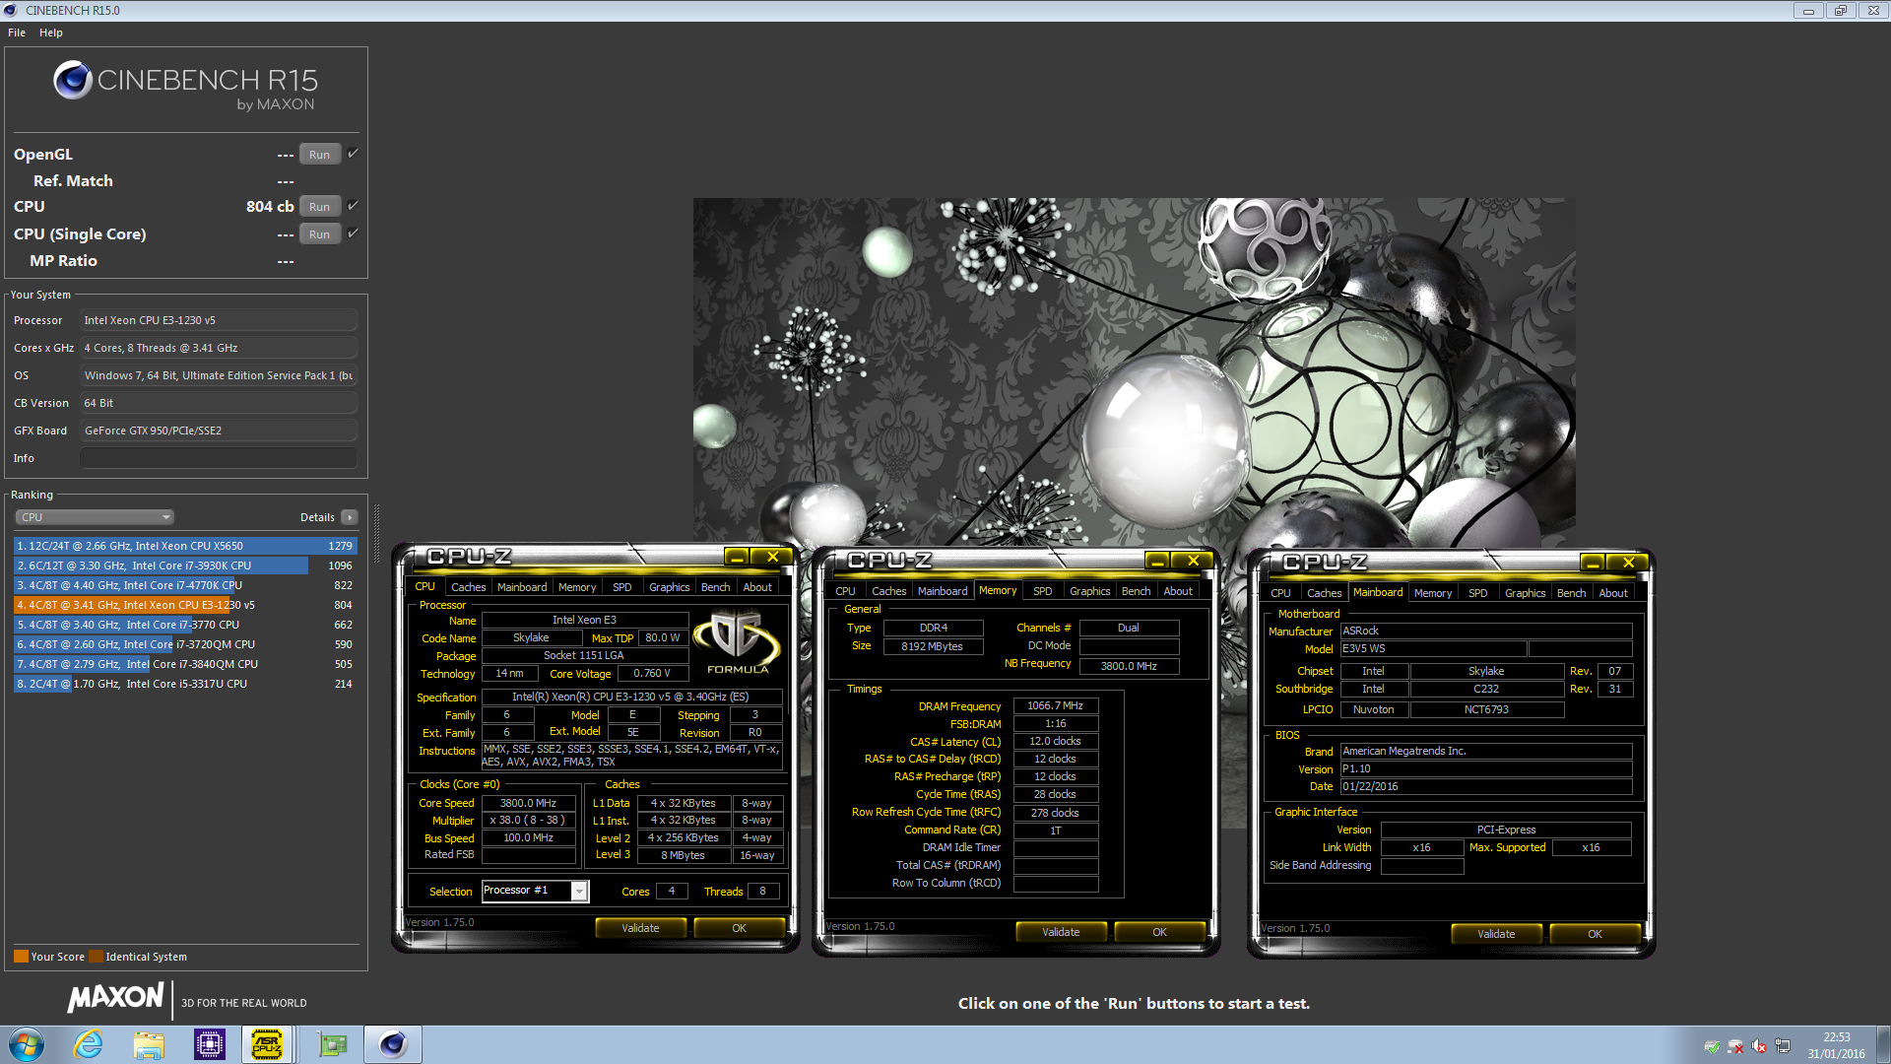Click OK in CPU-Z Memory window
The width and height of the screenshot is (1891, 1064).
point(1160,932)
